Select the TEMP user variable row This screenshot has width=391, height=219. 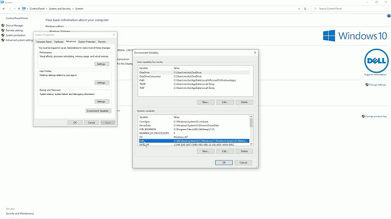click(x=194, y=84)
